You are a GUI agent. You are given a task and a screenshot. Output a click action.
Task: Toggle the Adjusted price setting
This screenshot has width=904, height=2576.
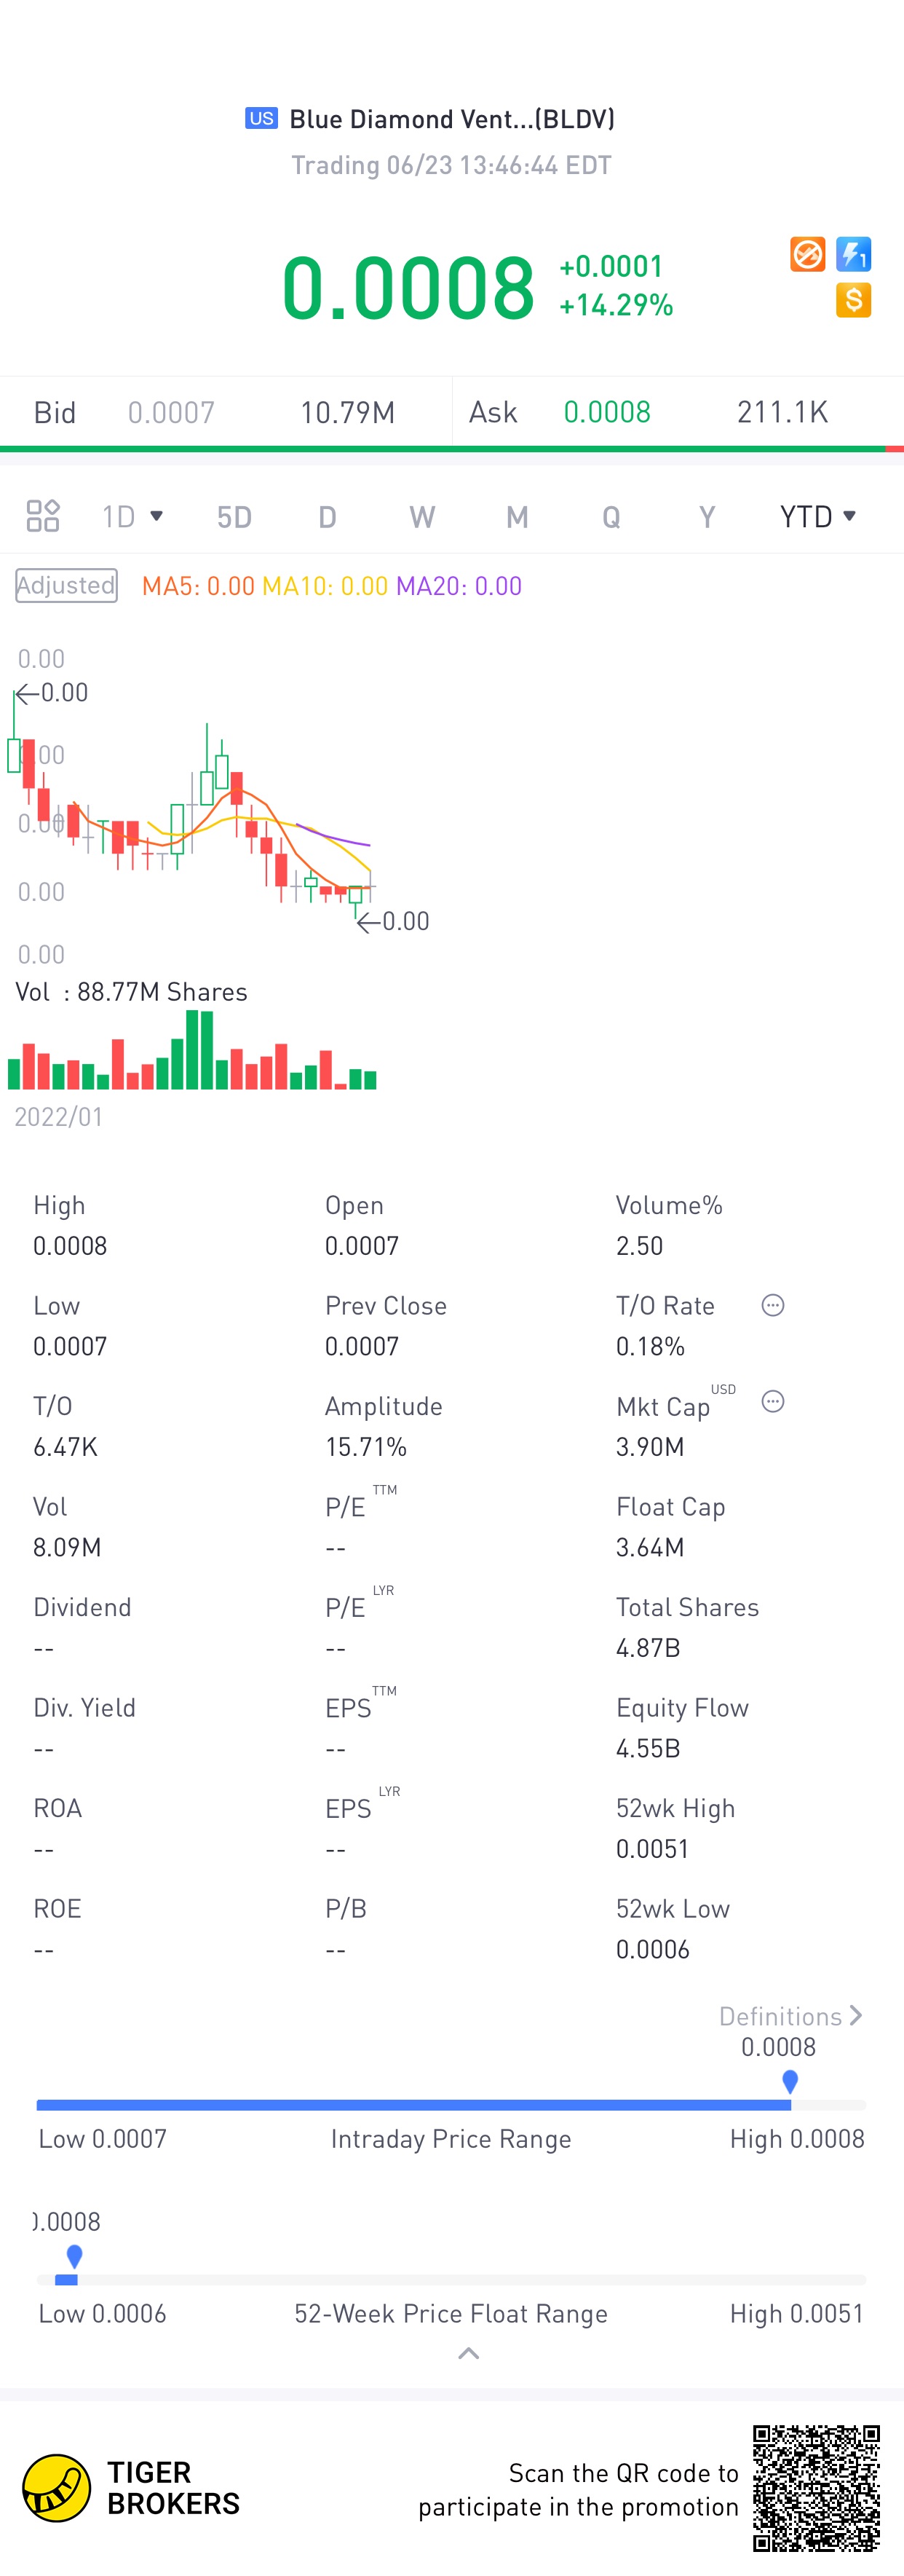point(66,586)
